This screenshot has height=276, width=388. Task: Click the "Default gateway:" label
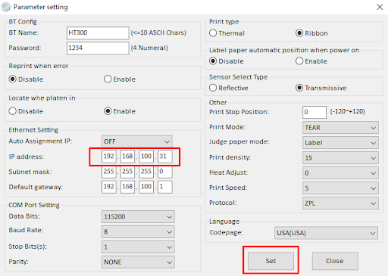point(36,187)
